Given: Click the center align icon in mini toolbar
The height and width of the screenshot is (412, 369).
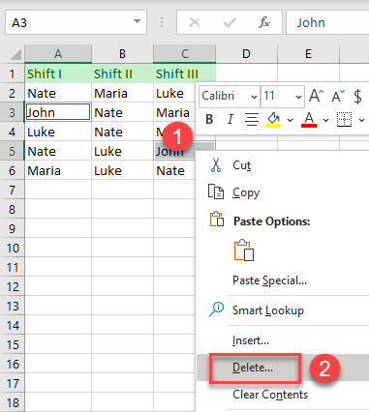Looking at the screenshot, I should tap(252, 120).
